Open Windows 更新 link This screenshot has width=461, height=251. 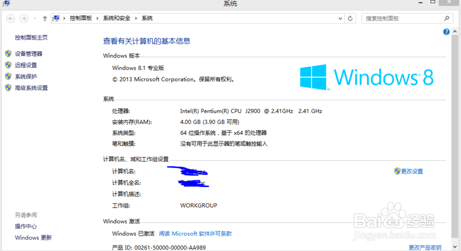coord(33,238)
